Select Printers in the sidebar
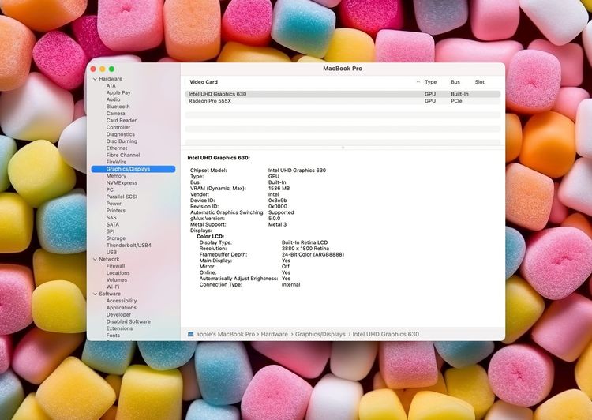This screenshot has height=420, width=592. pos(115,211)
